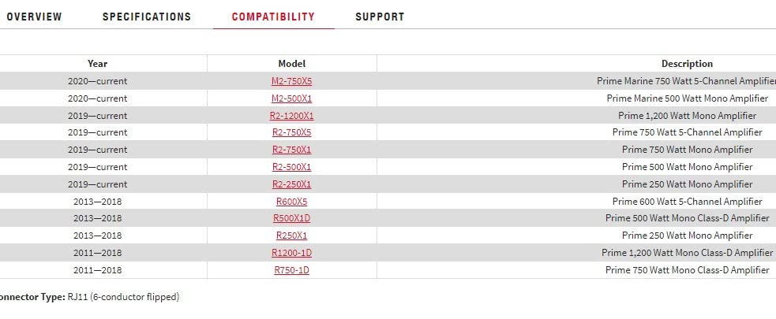
Task: Open the M2-750X5 model link
Action: [x=291, y=81]
